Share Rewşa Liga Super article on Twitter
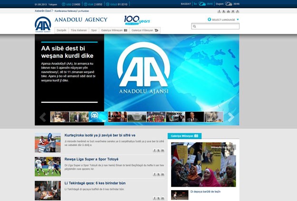The width and height of the screenshot is (297, 201). [x=158, y=174]
